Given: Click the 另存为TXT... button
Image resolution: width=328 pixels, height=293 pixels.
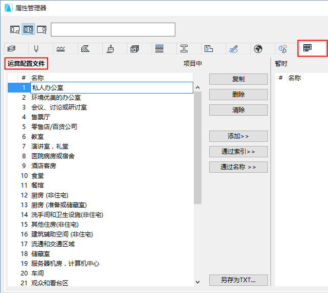Looking at the screenshot, I should (x=238, y=280).
